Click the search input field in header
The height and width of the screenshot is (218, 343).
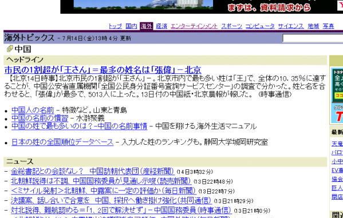[313, 38]
